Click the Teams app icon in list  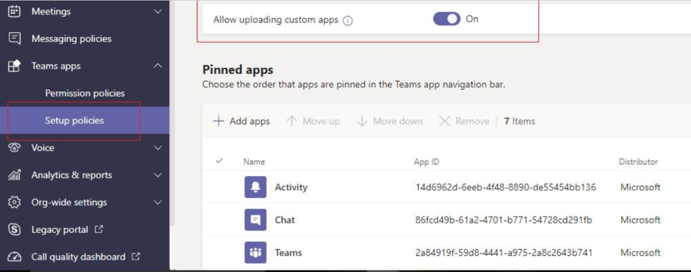pos(256,253)
